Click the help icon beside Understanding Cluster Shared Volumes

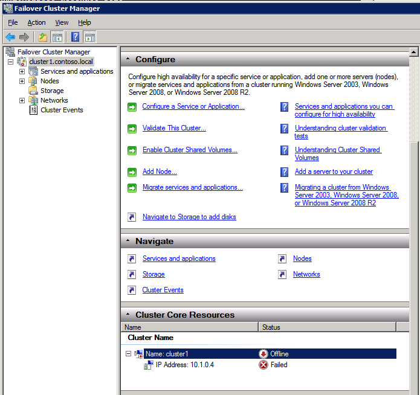[284, 150]
